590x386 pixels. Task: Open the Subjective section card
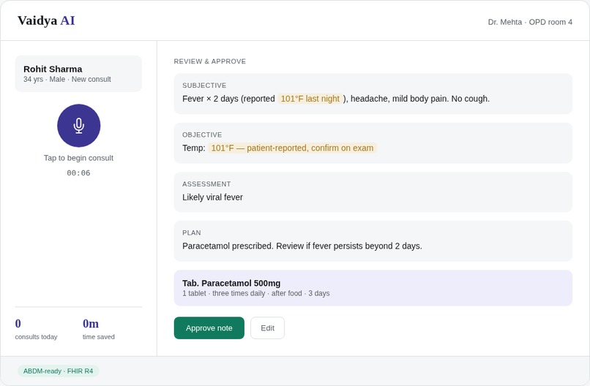(373, 94)
